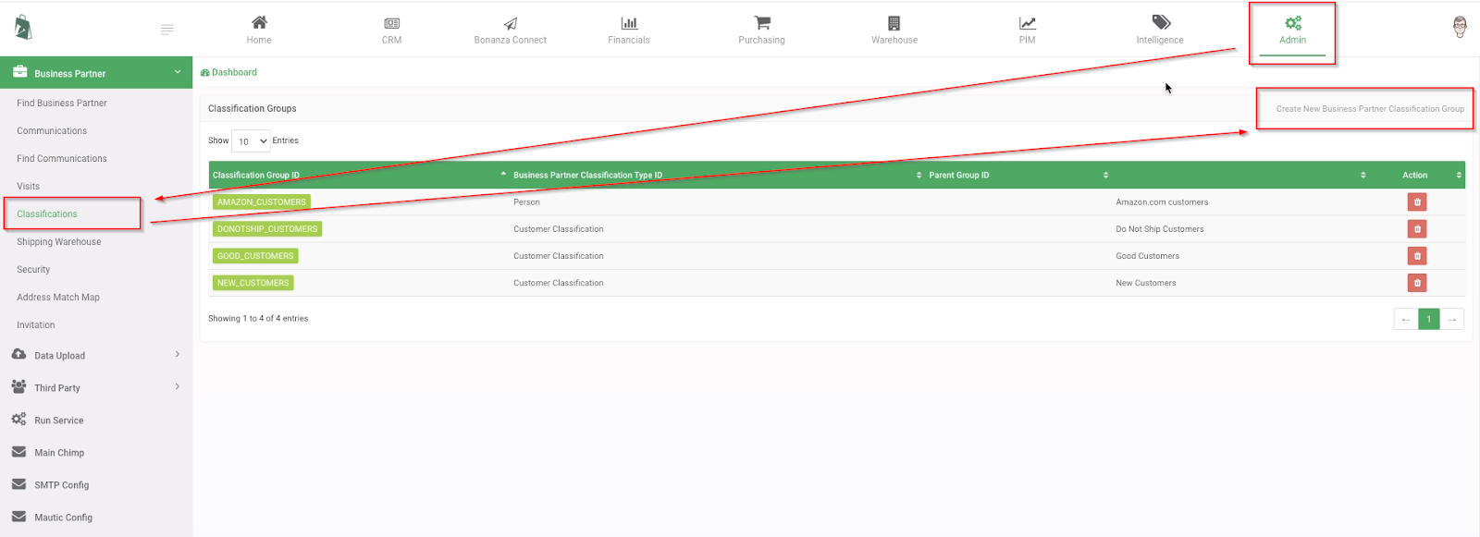Go to the Dashboard breadcrumb link
Viewport: 1480px width, 537px height.
coord(228,72)
